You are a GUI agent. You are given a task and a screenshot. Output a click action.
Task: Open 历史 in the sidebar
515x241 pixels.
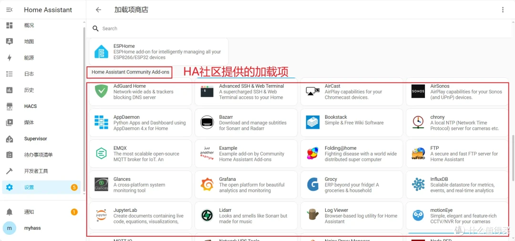41,90
